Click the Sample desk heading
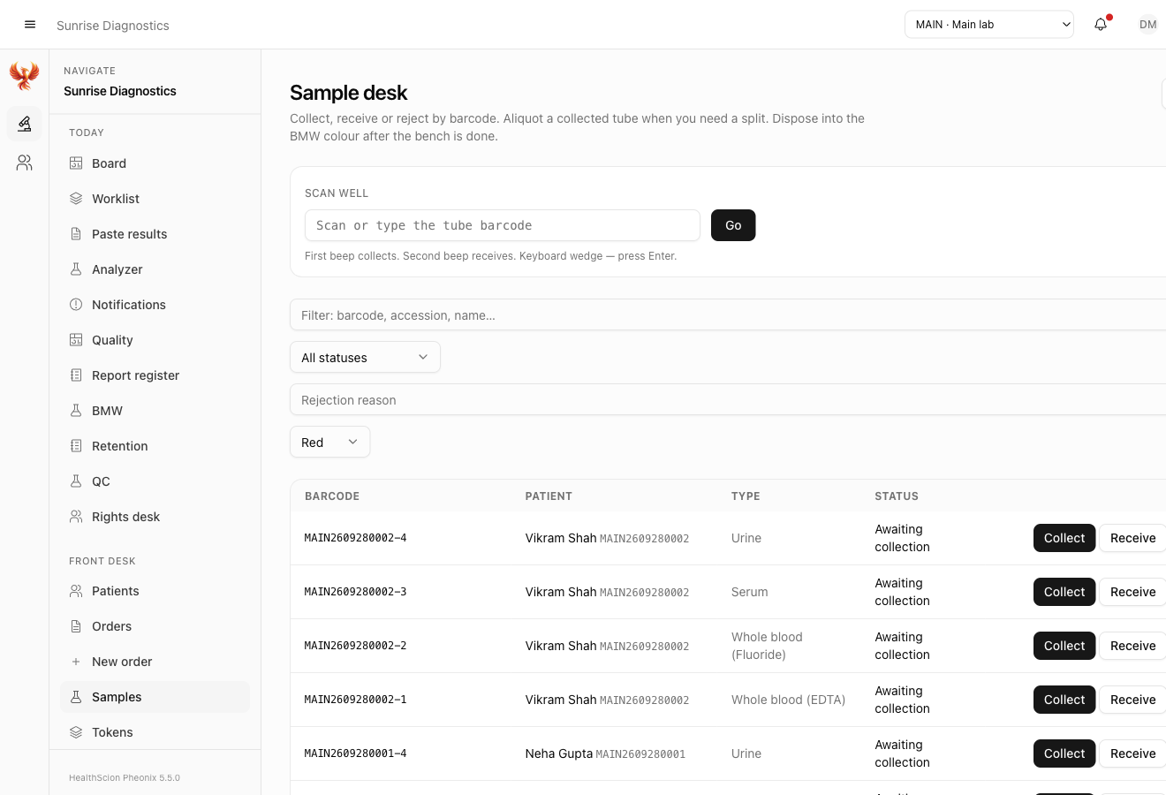Image resolution: width=1166 pixels, height=795 pixels. click(349, 93)
